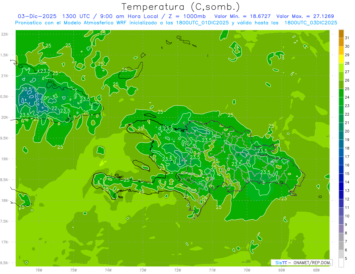Click the "22" contour label on the map

54,108
